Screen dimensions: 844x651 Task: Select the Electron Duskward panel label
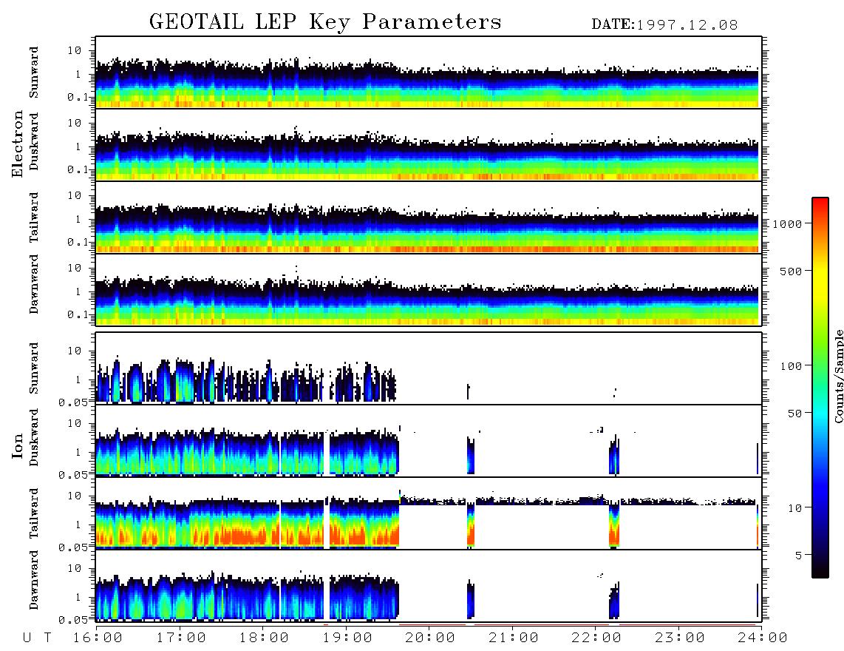(x=34, y=142)
